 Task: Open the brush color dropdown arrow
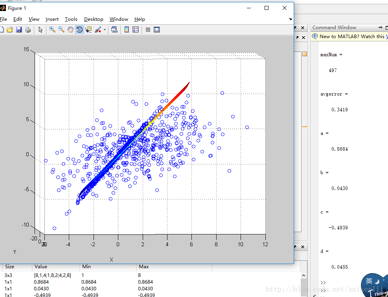(x=105, y=30)
